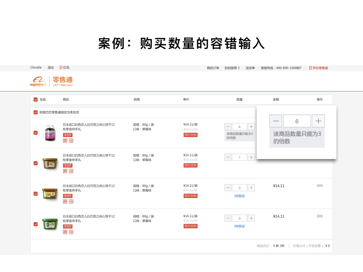Open 进货单 in the top bar

pos(250,68)
